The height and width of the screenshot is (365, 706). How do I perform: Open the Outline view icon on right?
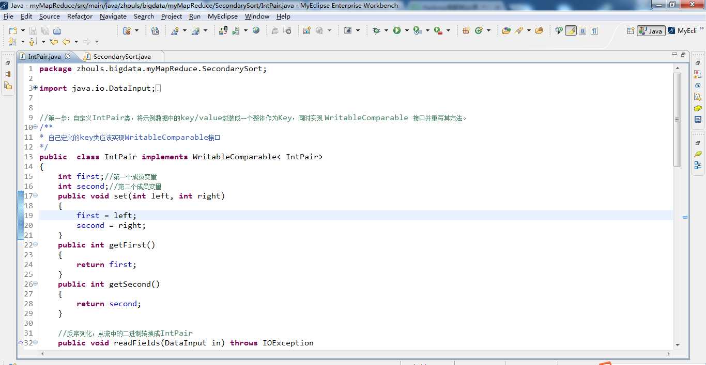coord(698,165)
